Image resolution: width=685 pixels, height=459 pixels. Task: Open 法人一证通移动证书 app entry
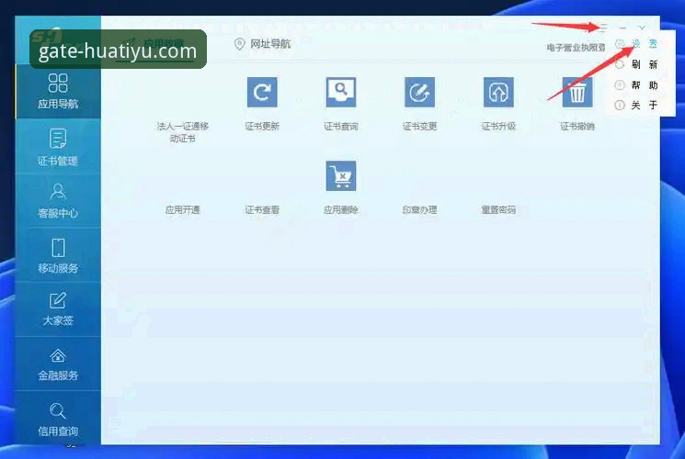click(x=183, y=132)
